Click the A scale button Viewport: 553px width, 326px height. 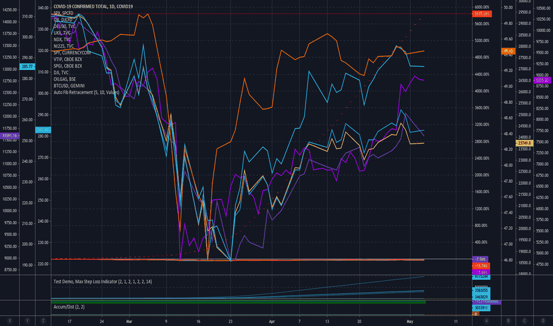[x=487, y=321]
